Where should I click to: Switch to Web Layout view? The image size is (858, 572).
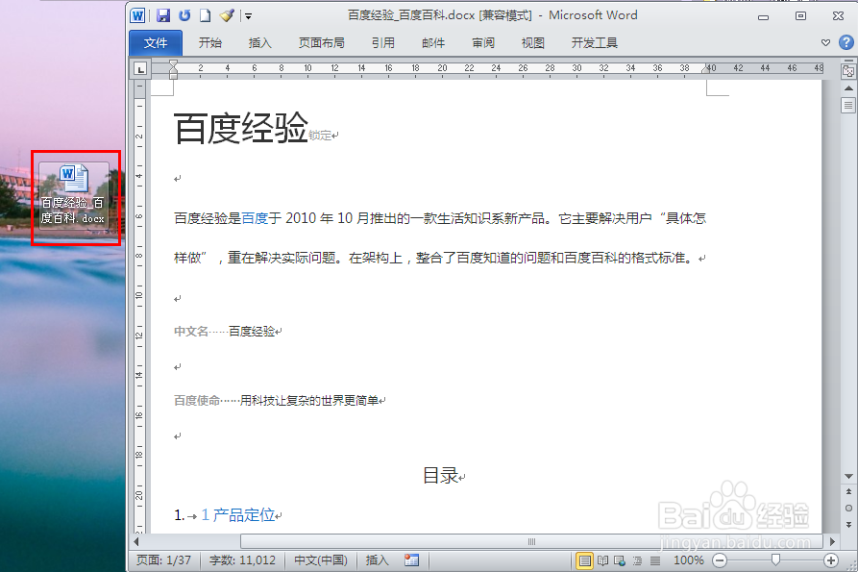point(620,560)
